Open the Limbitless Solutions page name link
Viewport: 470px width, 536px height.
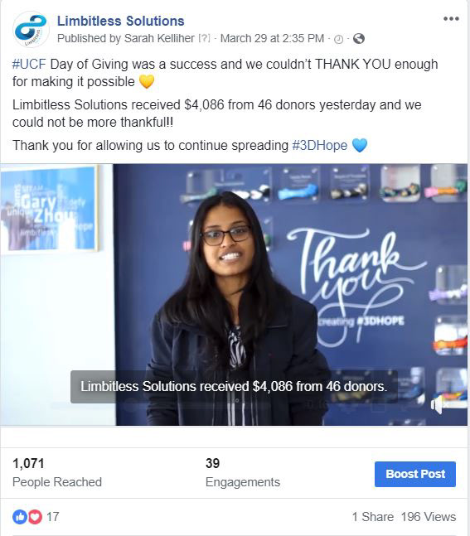click(x=120, y=21)
